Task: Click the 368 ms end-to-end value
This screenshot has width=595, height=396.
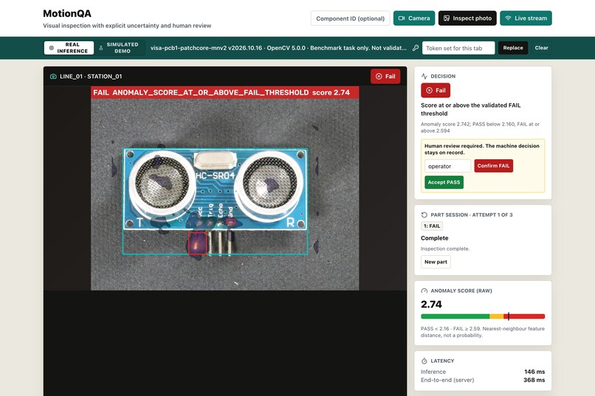Action: tap(534, 380)
